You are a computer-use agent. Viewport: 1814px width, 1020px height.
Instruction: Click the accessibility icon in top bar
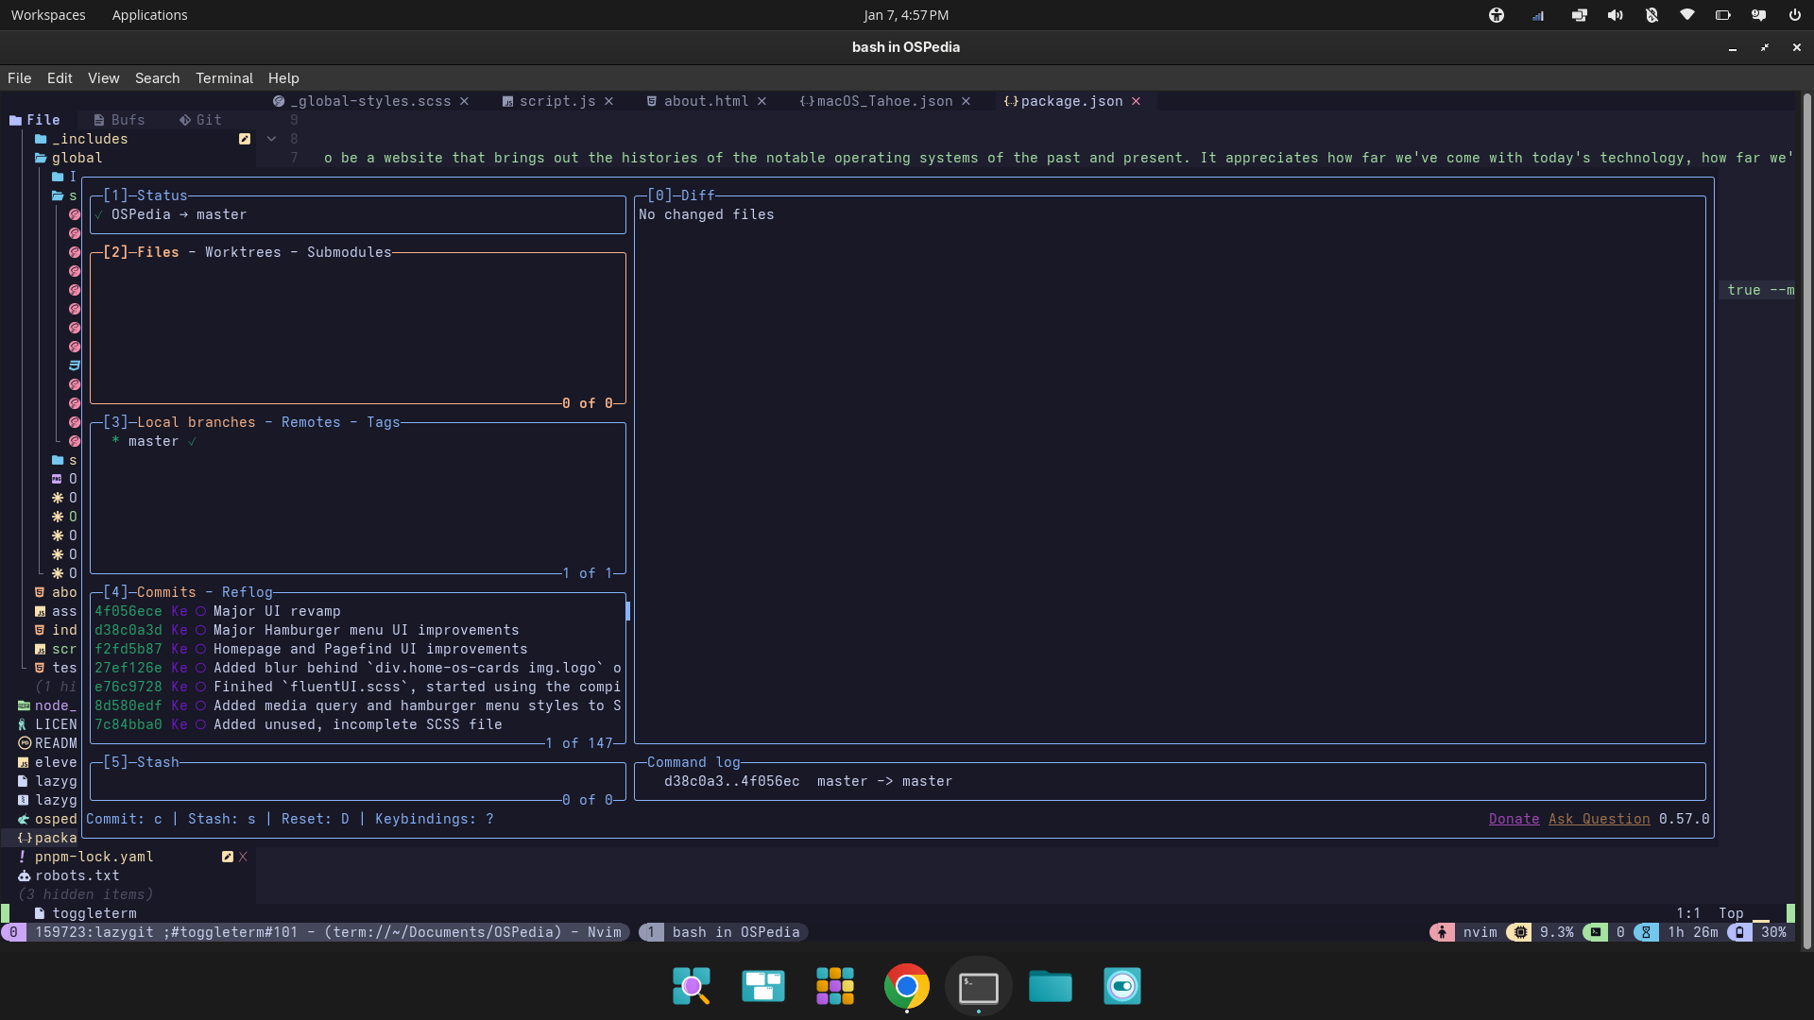(x=1497, y=15)
